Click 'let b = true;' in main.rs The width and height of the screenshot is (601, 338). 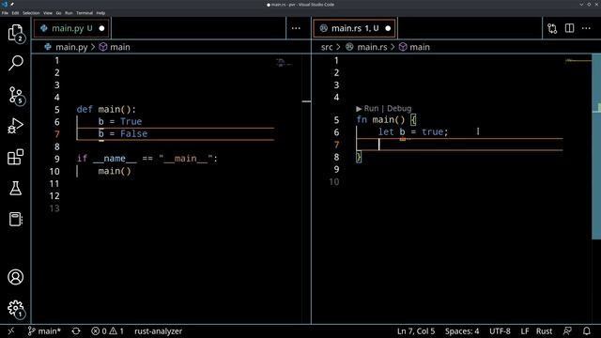413,131
